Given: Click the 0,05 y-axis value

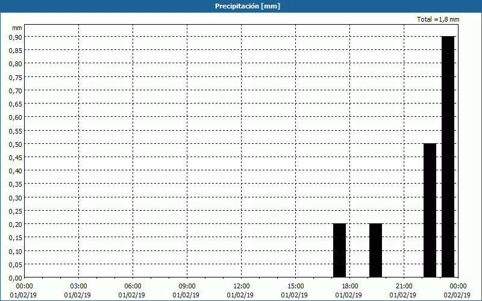Looking at the screenshot, I should (x=16, y=264).
